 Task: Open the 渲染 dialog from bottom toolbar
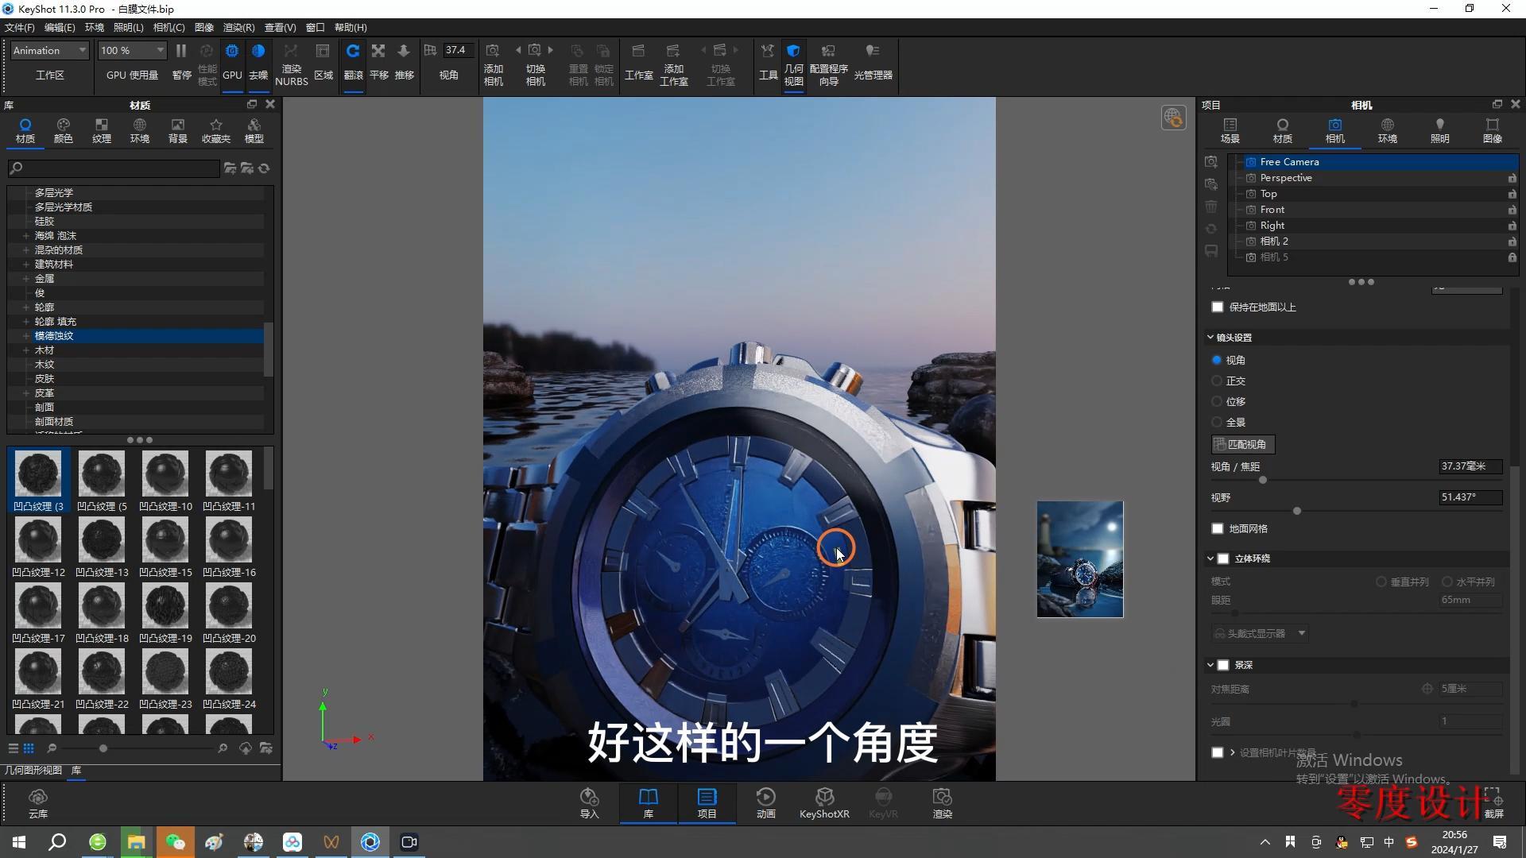click(942, 802)
